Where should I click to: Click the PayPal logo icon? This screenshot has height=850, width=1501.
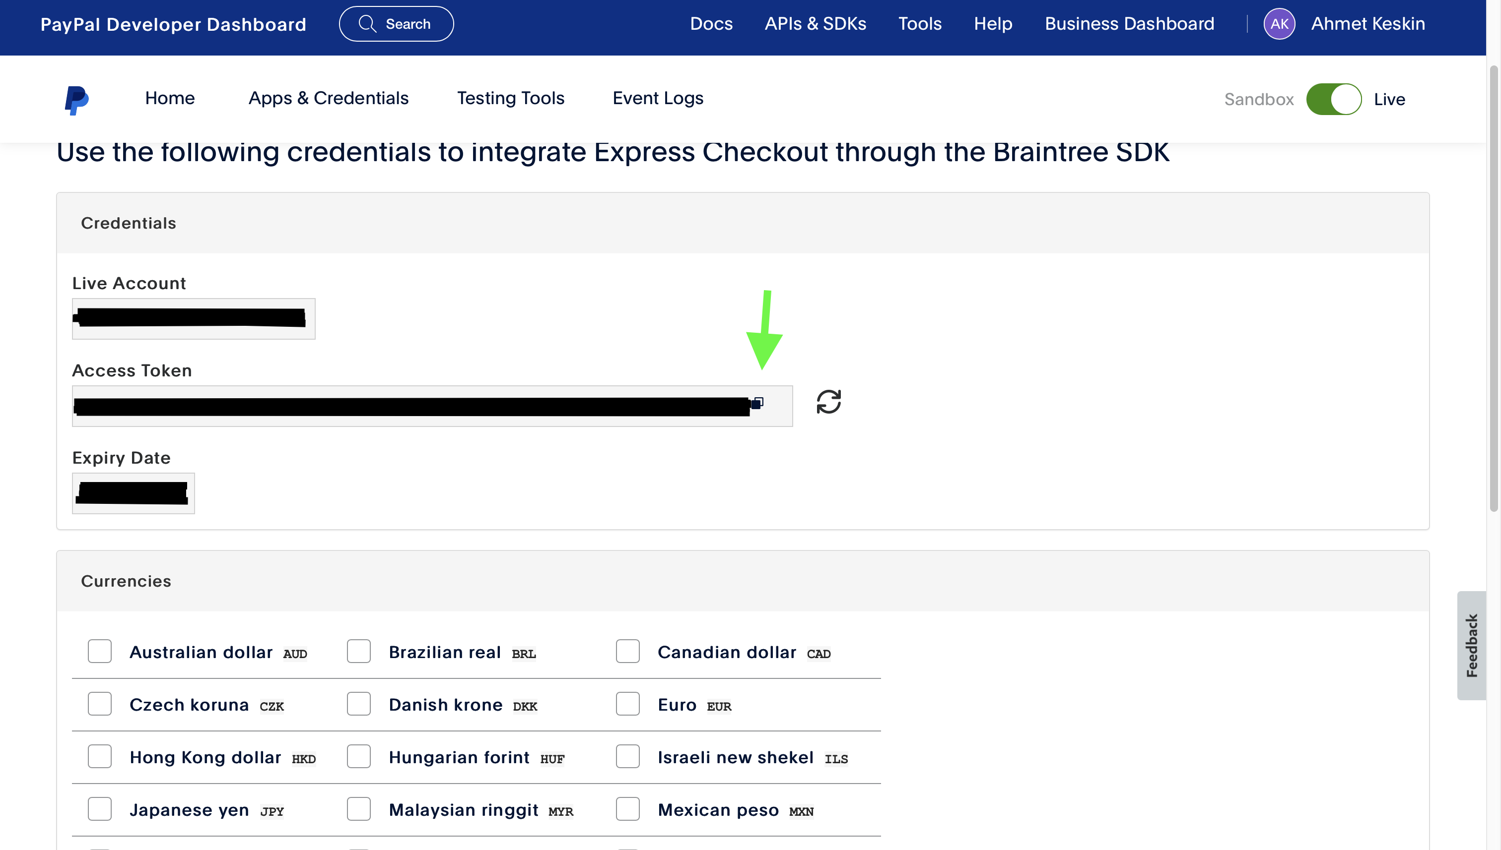coord(76,100)
